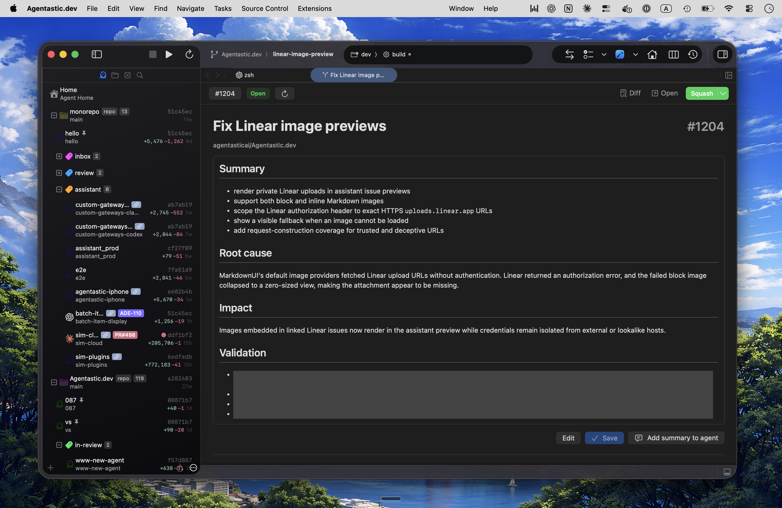Click the #1204 PR number badge
Image resolution: width=782 pixels, height=508 pixels.
(x=225, y=93)
